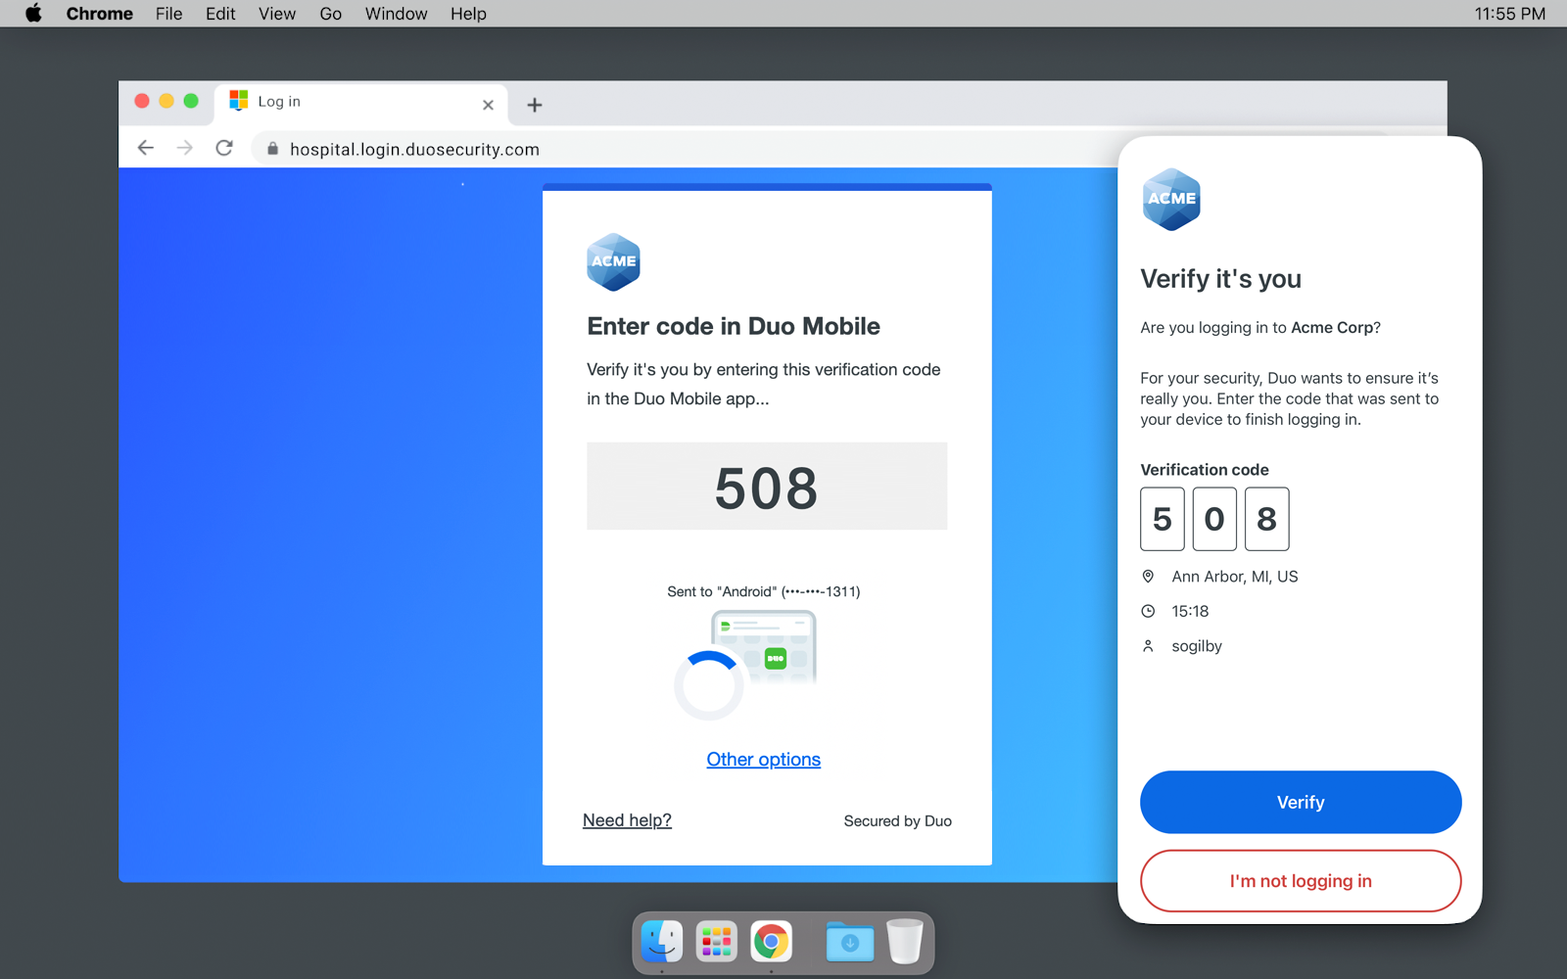The height and width of the screenshot is (979, 1567).
Task: Open the Window menu in the menu bar
Action: tap(396, 14)
